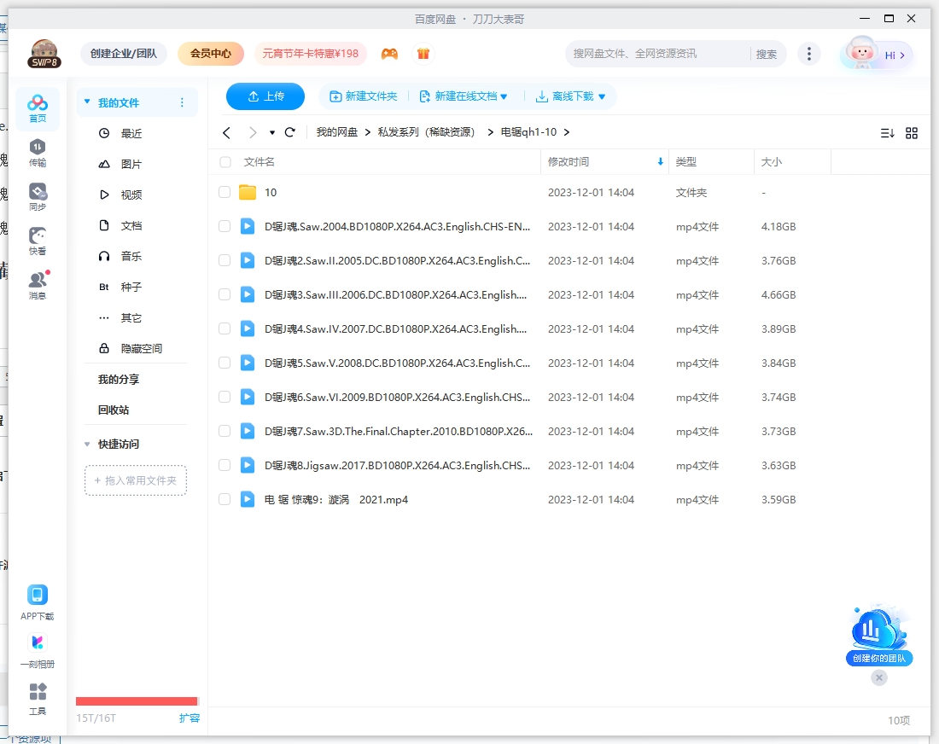
Task: Collapse the 快捷访问 section
Action: (x=86, y=444)
